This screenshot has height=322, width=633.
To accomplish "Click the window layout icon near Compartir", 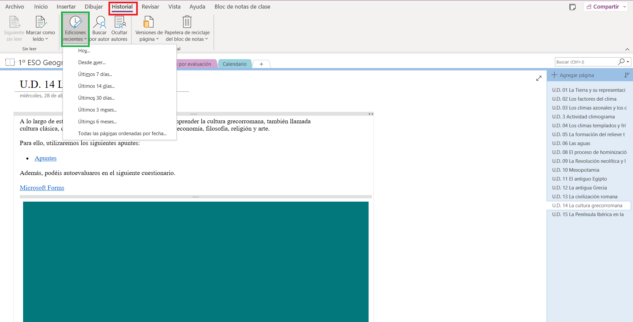I will tap(573, 7).
